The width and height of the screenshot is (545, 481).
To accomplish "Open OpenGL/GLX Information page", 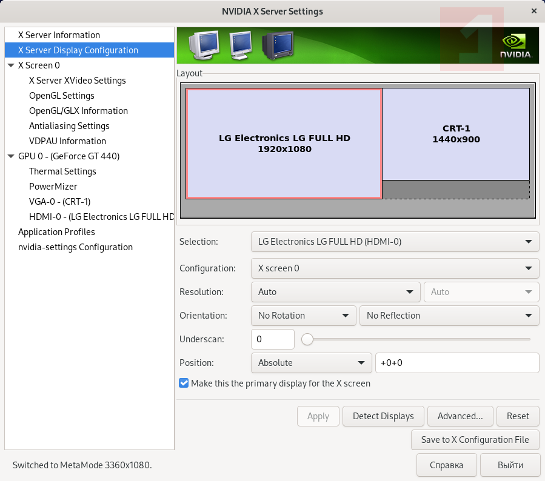I will pyautogui.click(x=89, y=111).
